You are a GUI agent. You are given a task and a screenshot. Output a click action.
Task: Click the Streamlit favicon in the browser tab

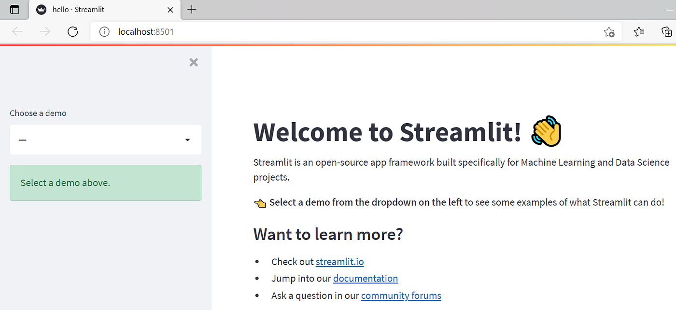click(41, 9)
